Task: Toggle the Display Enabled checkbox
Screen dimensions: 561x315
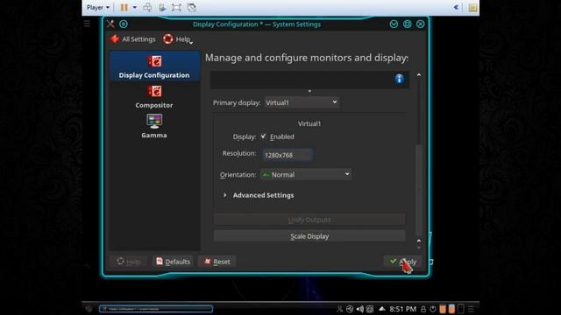Action: pyautogui.click(x=263, y=136)
